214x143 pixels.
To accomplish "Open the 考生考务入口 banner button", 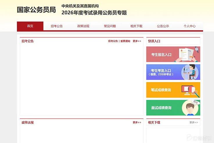I will tap(161, 72).
